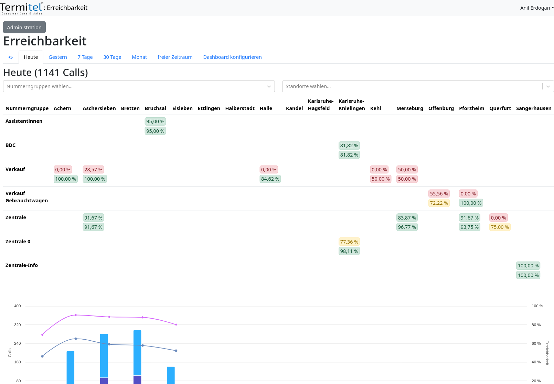The width and height of the screenshot is (554, 384).
Task: Click the 55,56 % badge under Offenburg
Action: coord(439,194)
